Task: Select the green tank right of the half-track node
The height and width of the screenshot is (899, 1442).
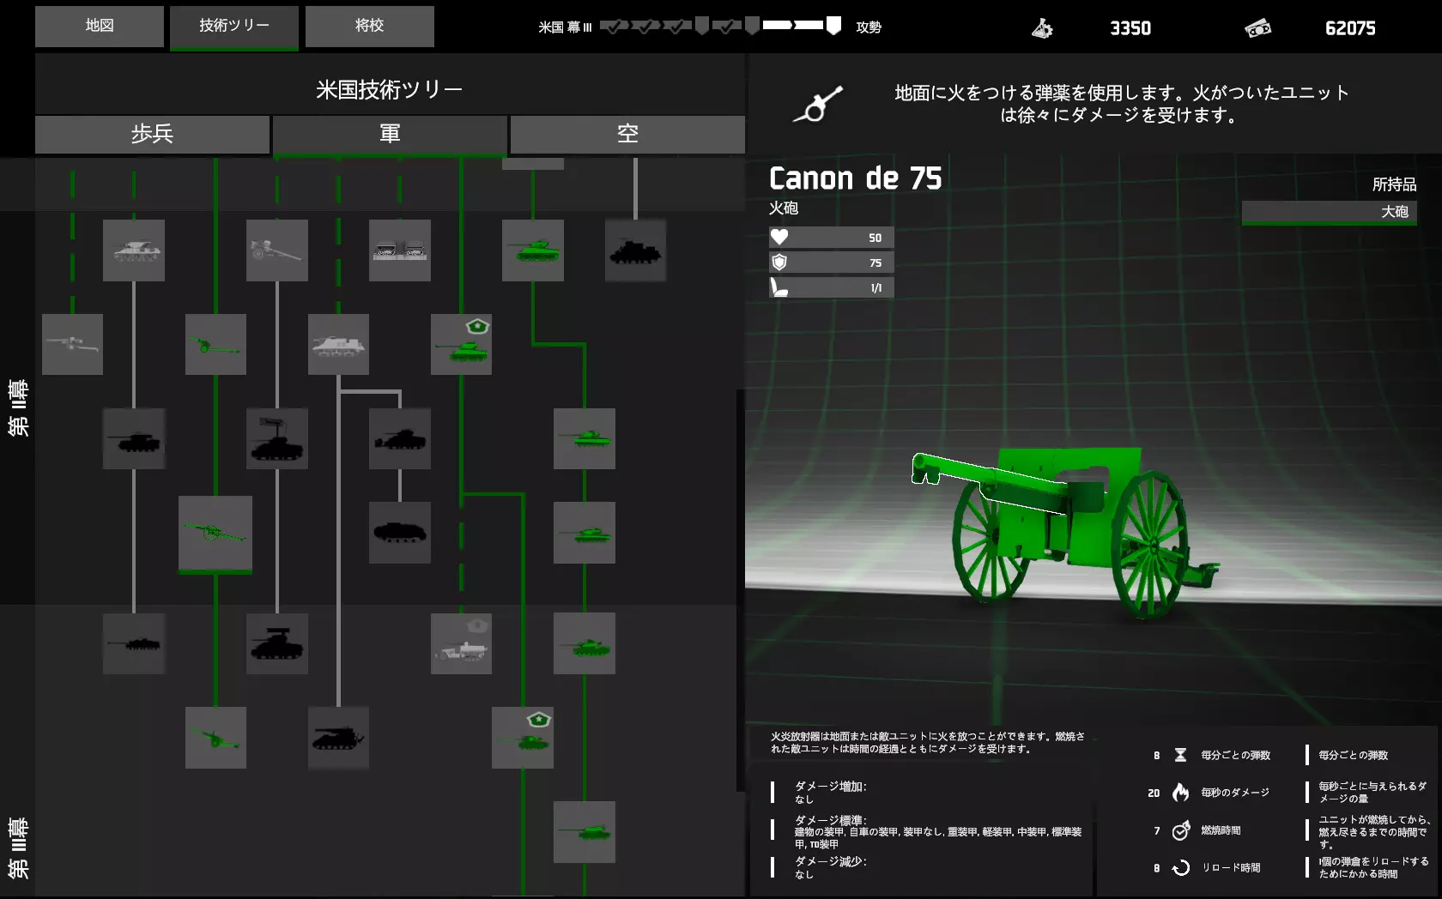Action: click(585, 643)
